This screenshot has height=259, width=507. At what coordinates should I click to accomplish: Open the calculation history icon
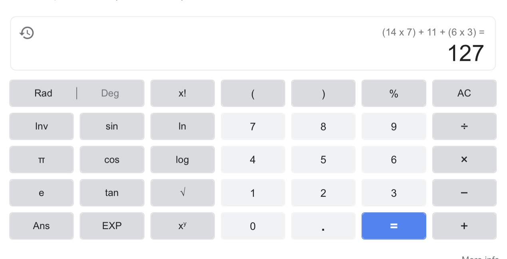27,33
